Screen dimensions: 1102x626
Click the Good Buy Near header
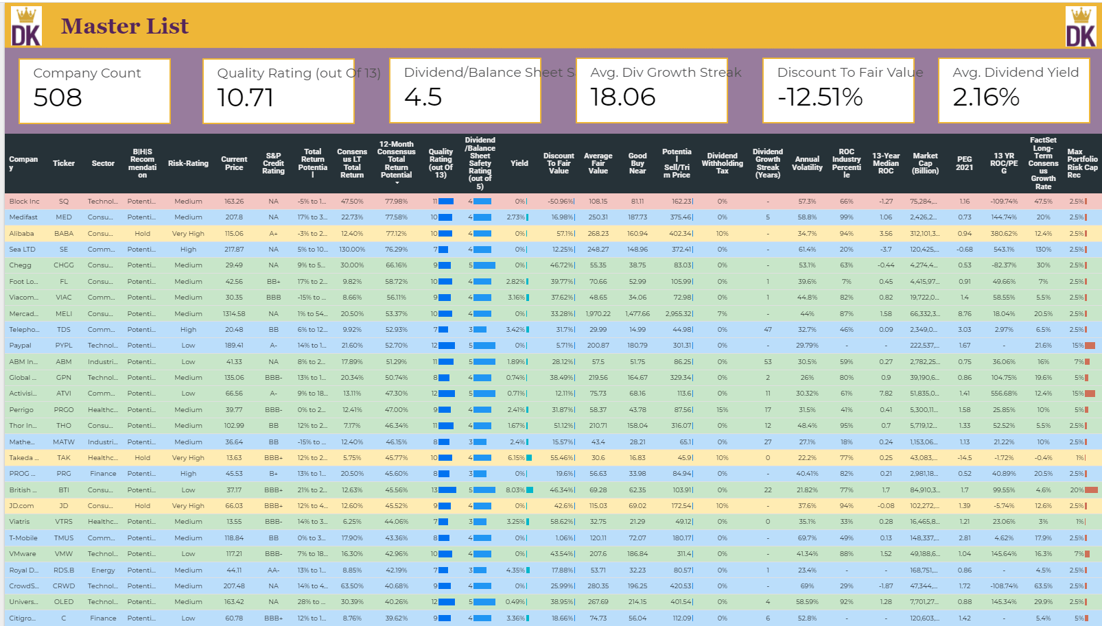(637, 163)
